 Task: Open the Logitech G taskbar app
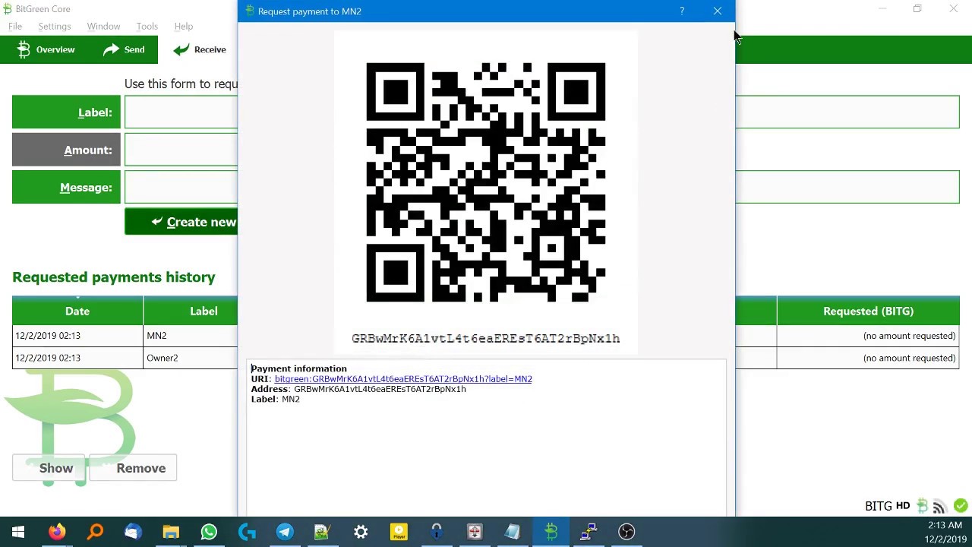(247, 532)
